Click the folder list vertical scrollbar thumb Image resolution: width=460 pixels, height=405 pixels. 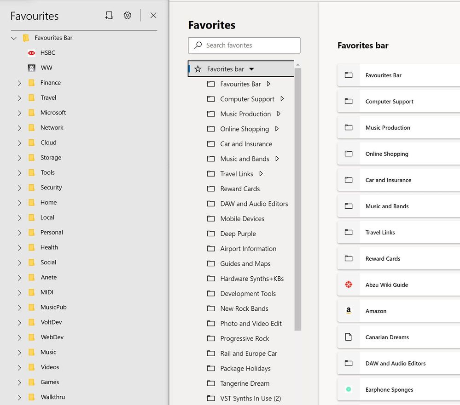(x=298, y=199)
